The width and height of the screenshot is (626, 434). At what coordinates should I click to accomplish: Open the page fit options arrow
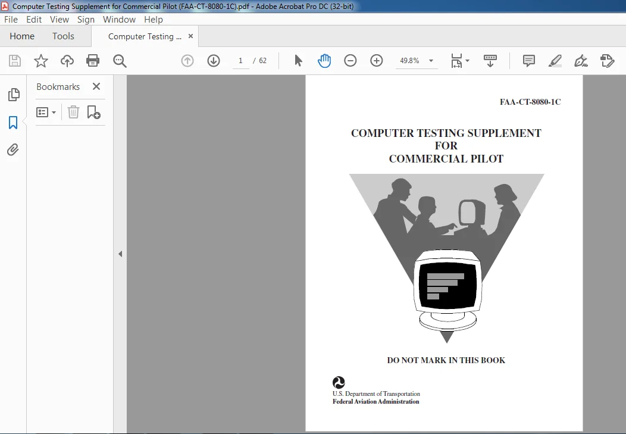(468, 61)
